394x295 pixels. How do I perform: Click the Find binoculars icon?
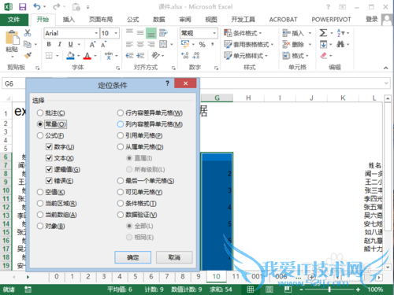coord(340,44)
